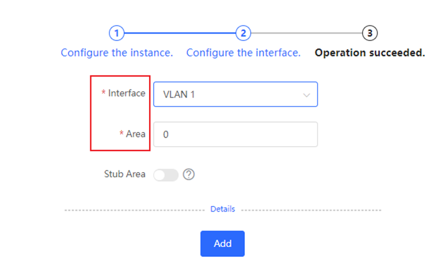Open the VLAN 1 interface combo box

pyautogui.click(x=236, y=95)
